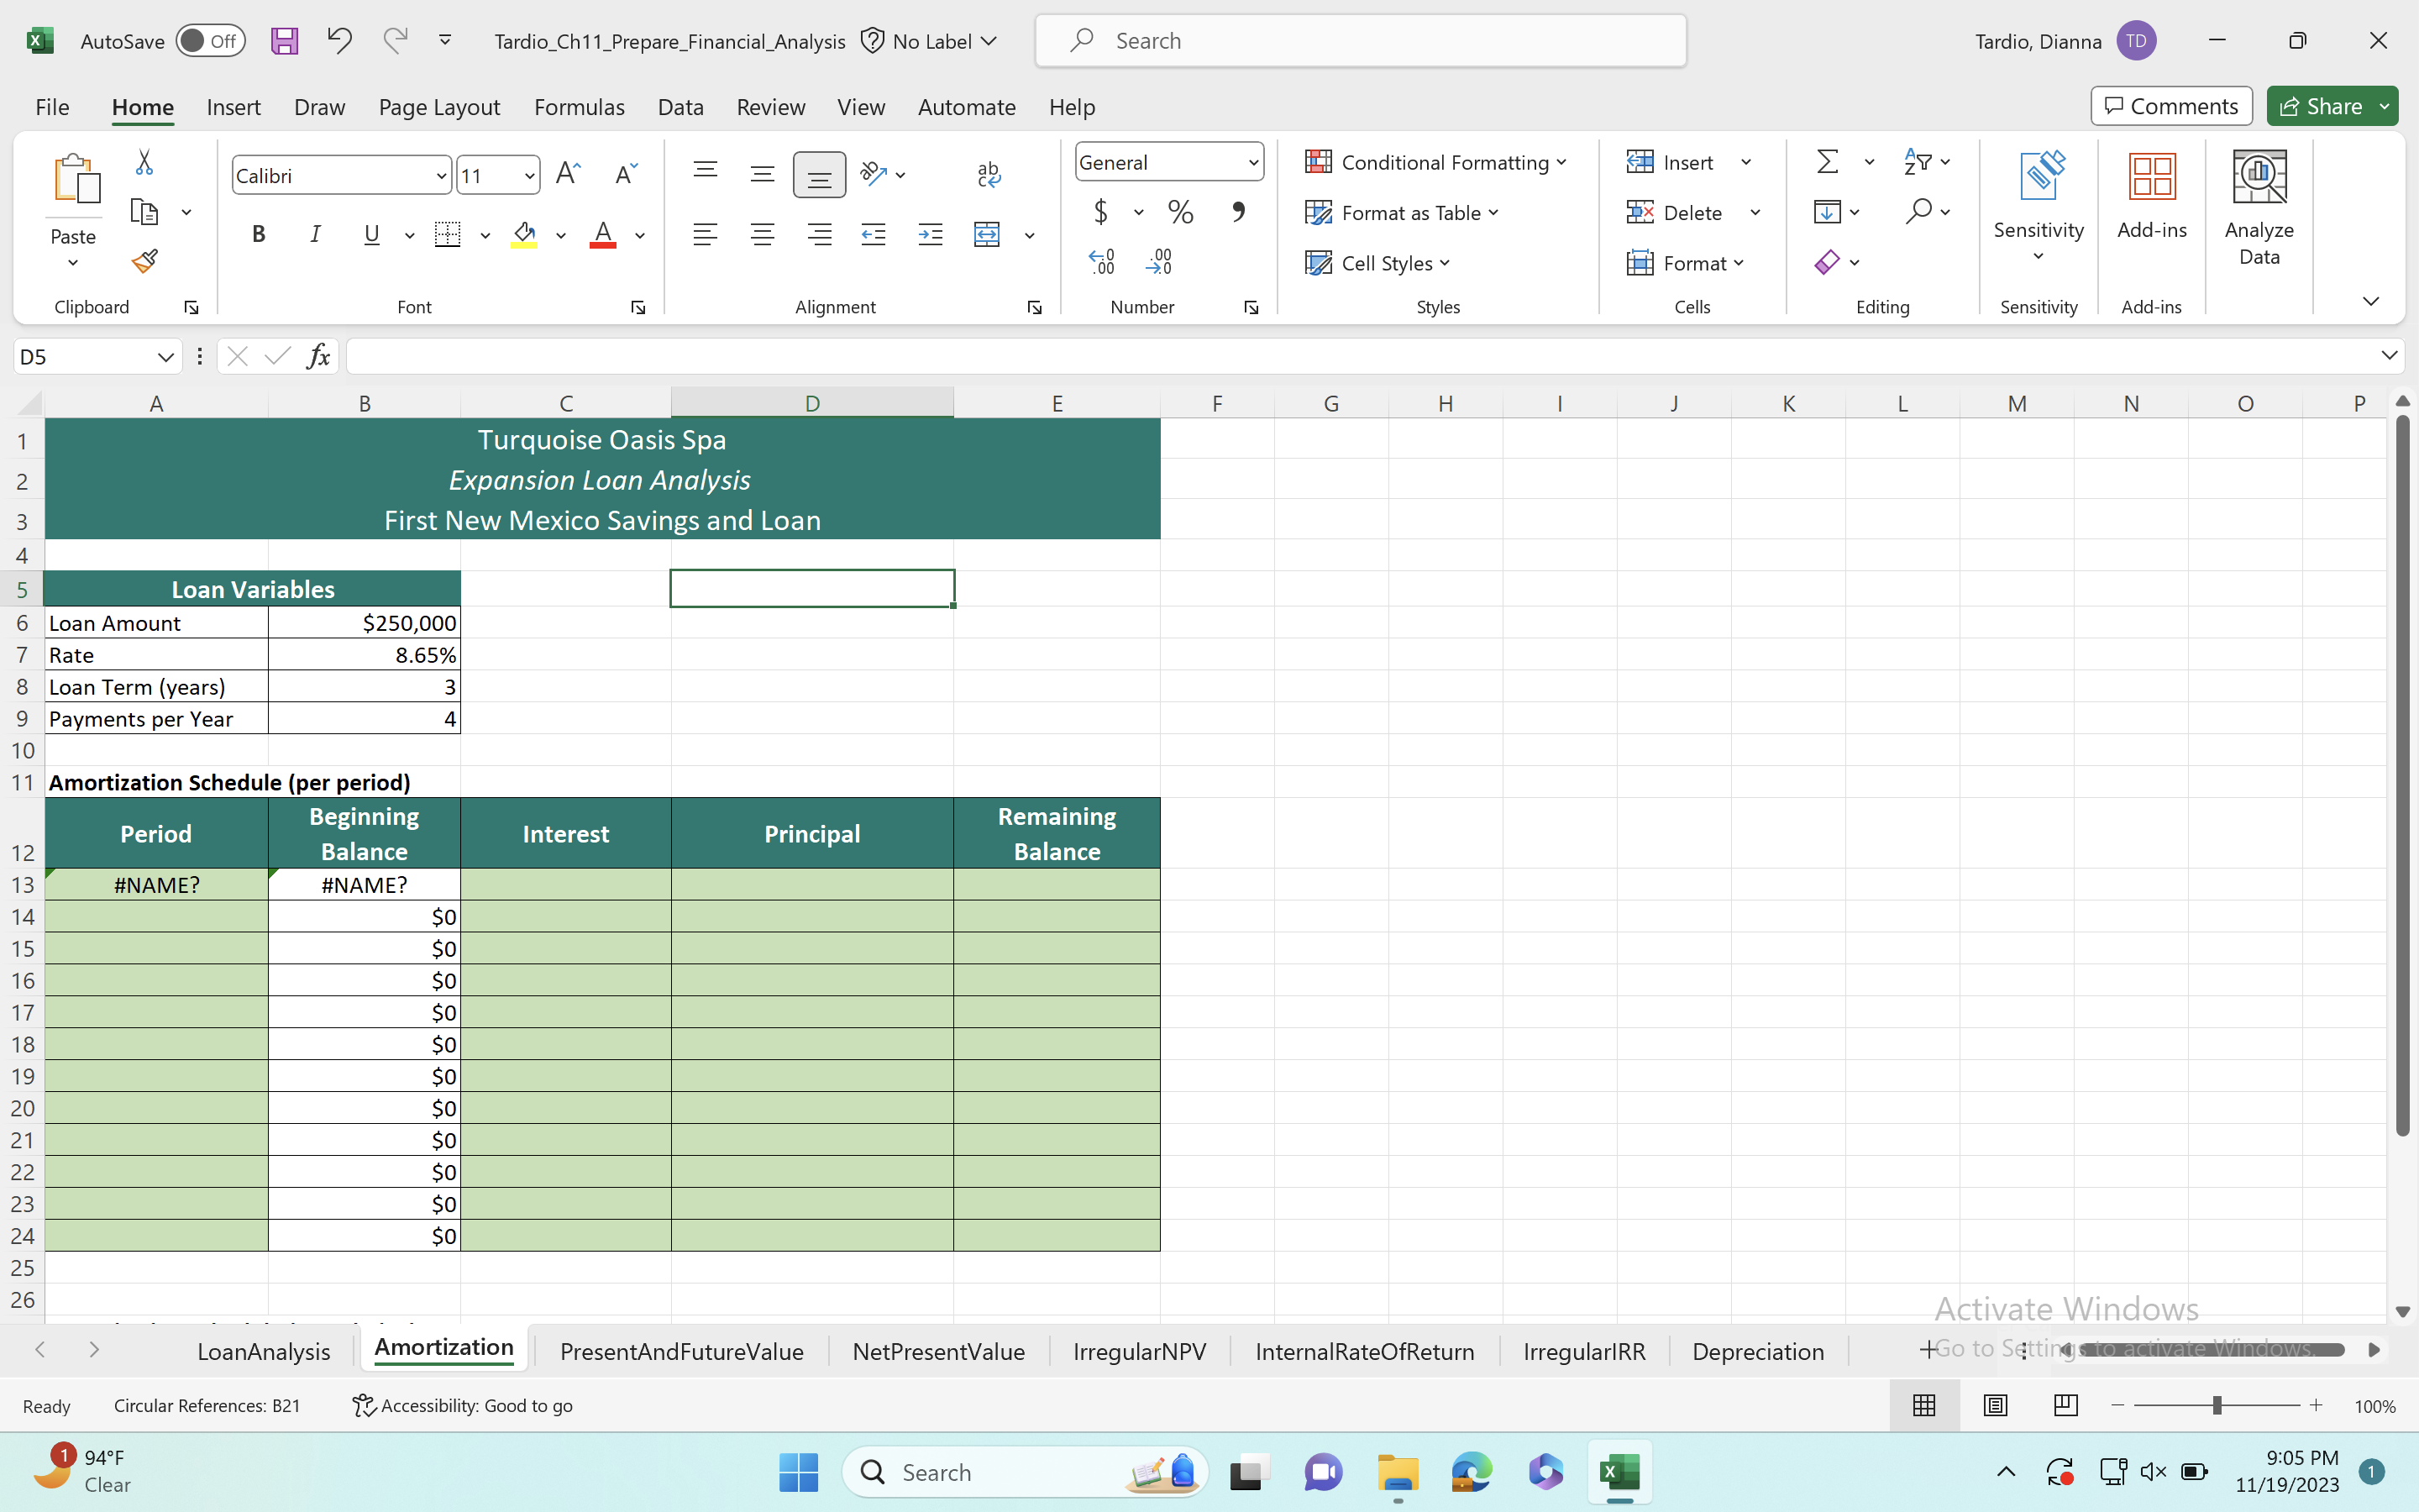The width and height of the screenshot is (2419, 1512).
Task: Activate the Format Painter
Action: pyautogui.click(x=144, y=260)
